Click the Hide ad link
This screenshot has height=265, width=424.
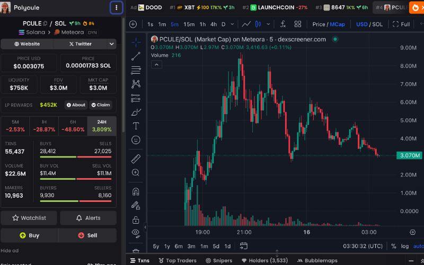pos(10,251)
